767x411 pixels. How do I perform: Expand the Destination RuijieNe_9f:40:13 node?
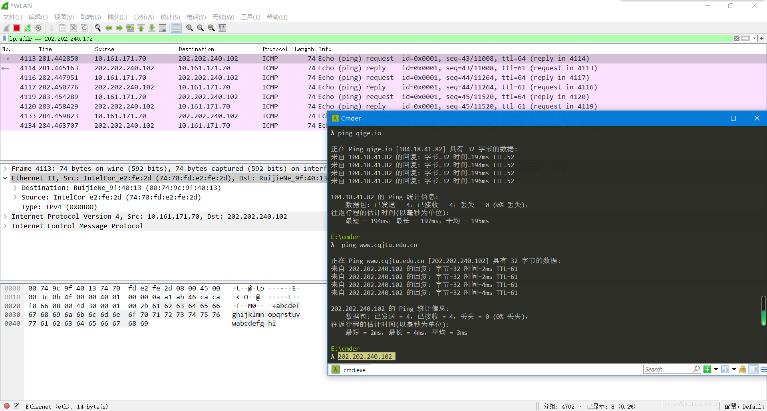(x=15, y=188)
